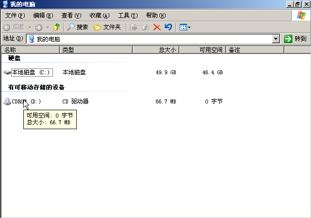Viewport: 311px width, 218px height.
Task: Open the 文件(F) menu
Action: coord(14,16)
